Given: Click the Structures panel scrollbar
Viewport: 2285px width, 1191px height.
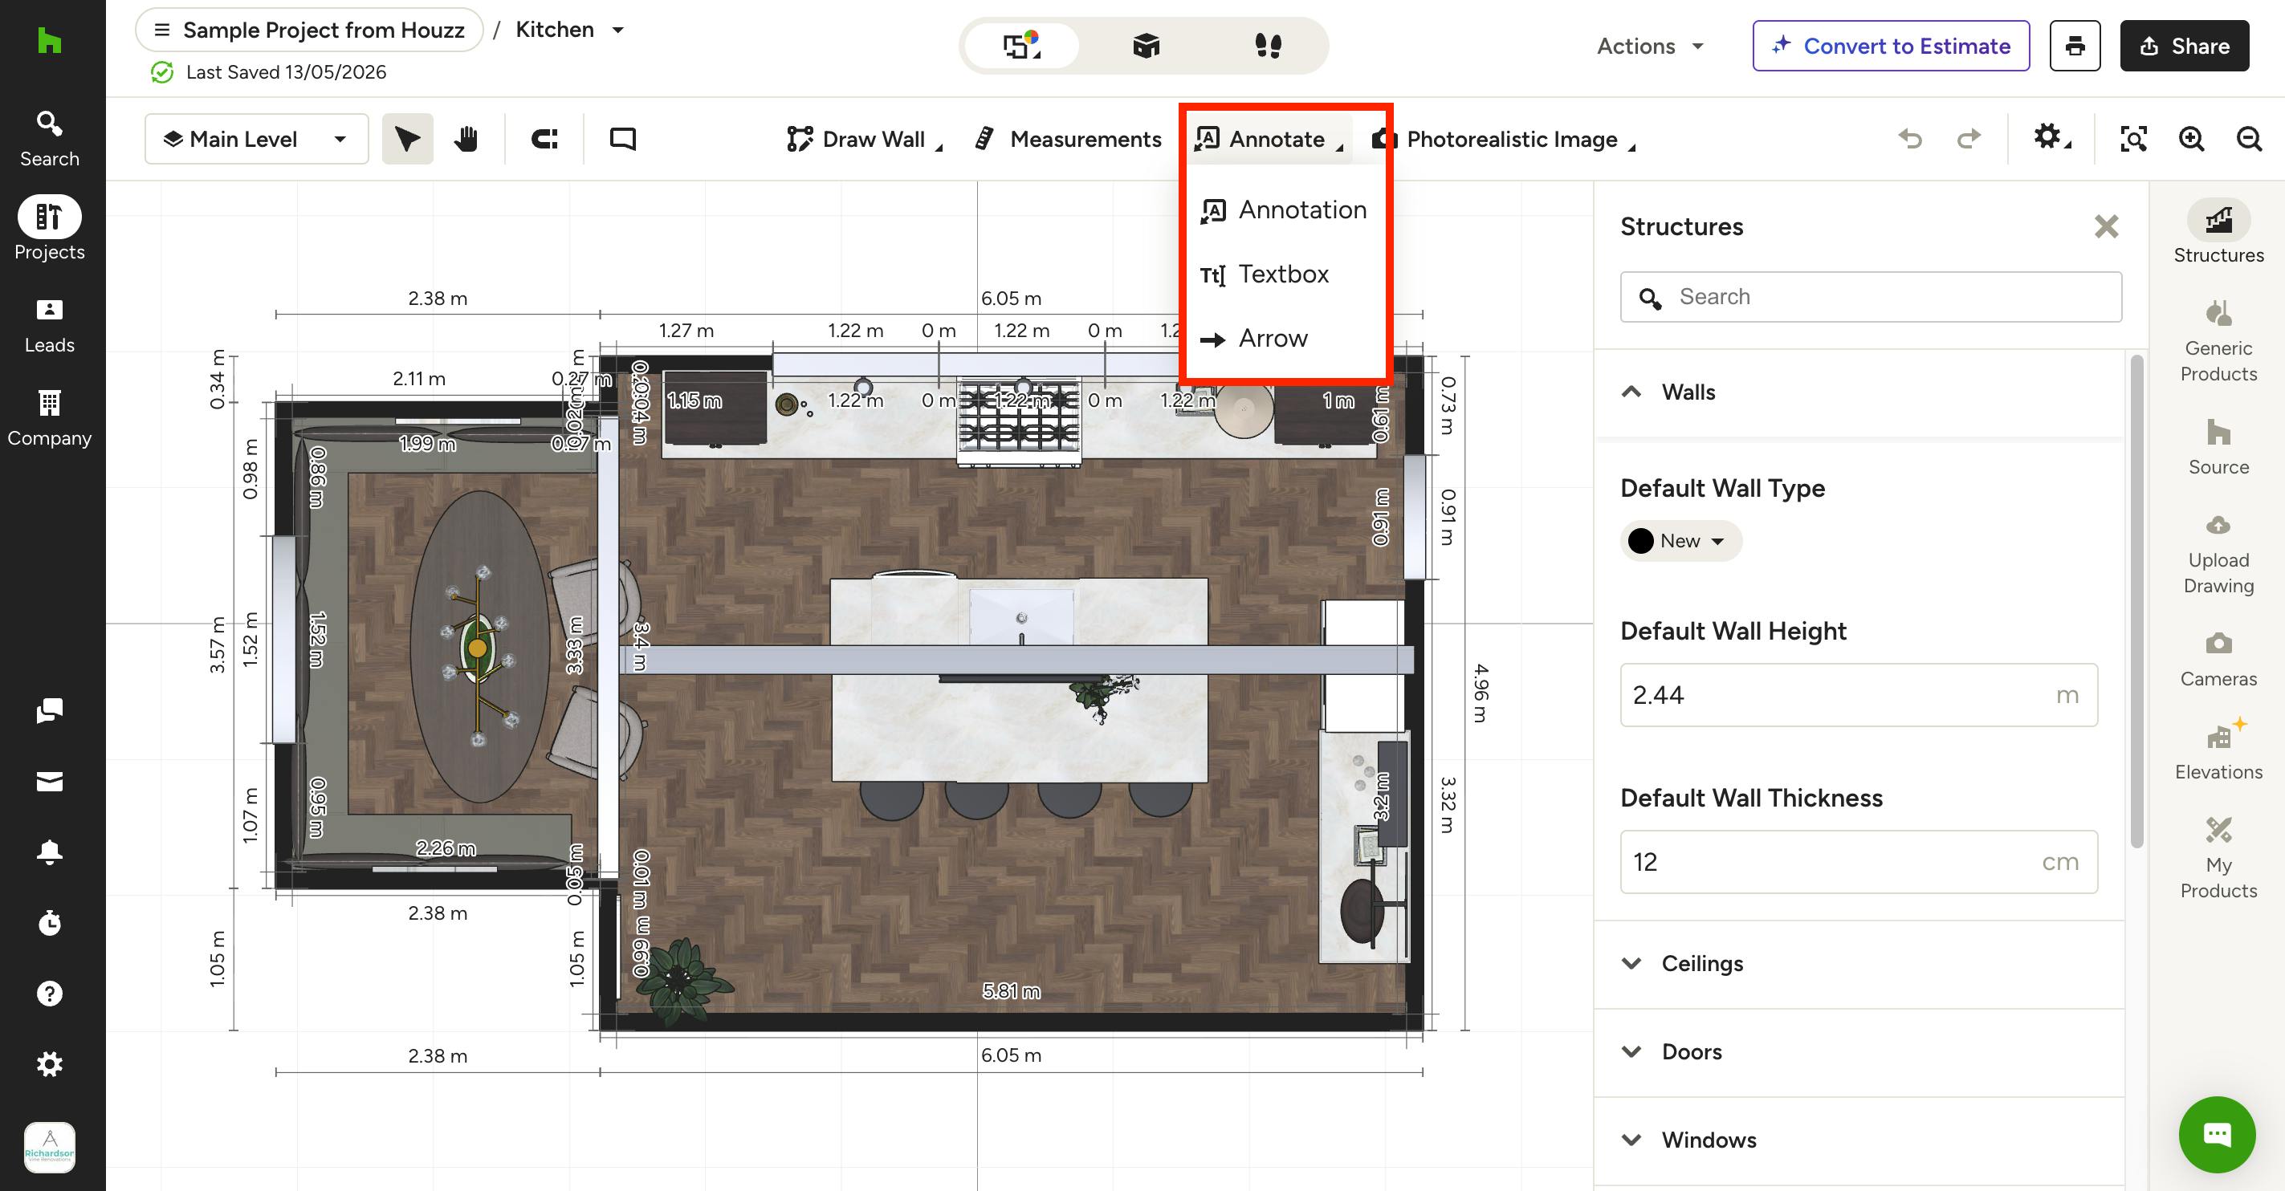Looking at the screenshot, I should click(x=2136, y=601).
